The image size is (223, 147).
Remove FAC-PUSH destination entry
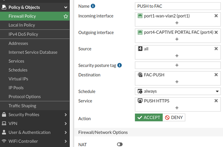216,75
